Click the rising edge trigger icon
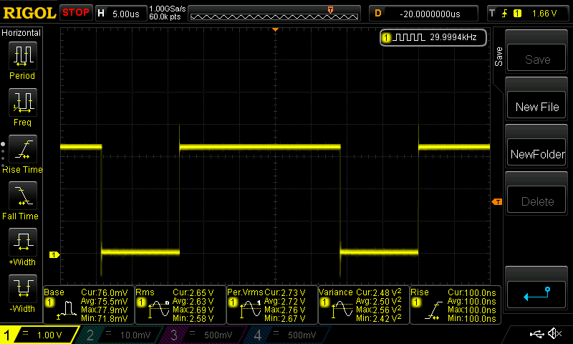The image size is (573, 344). point(505,14)
